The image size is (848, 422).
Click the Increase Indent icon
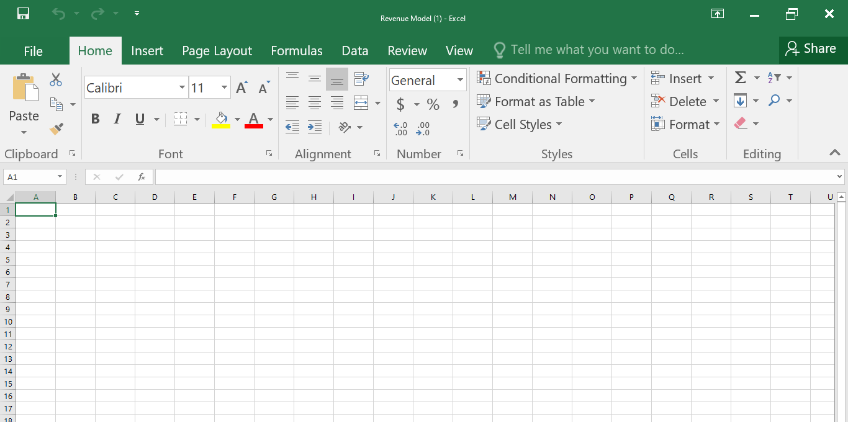(315, 127)
